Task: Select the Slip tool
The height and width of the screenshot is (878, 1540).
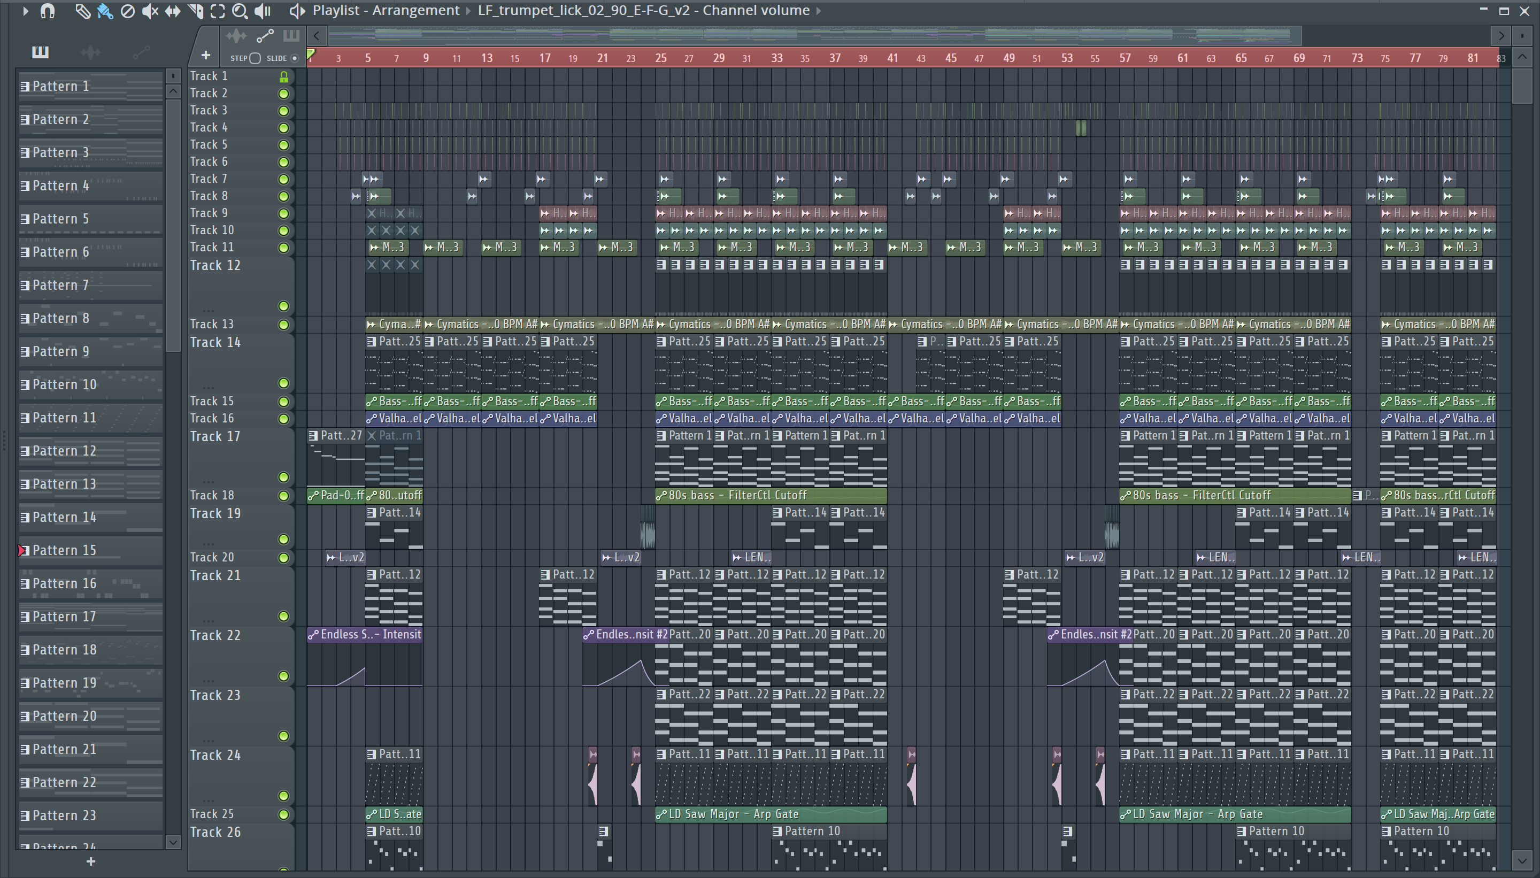Action: (x=173, y=10)
